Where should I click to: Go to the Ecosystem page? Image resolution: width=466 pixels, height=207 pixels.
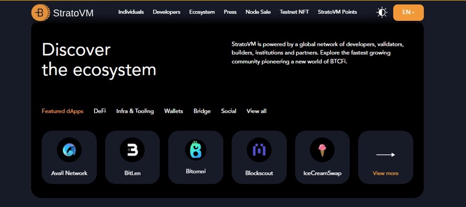coord(202,12)
